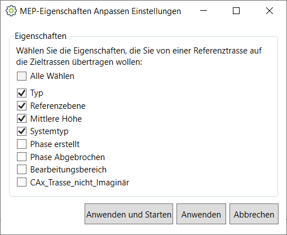Click the instruction text about Referenztrasse
This screenshot has width=287, height=235.
(x=139, y=56)
